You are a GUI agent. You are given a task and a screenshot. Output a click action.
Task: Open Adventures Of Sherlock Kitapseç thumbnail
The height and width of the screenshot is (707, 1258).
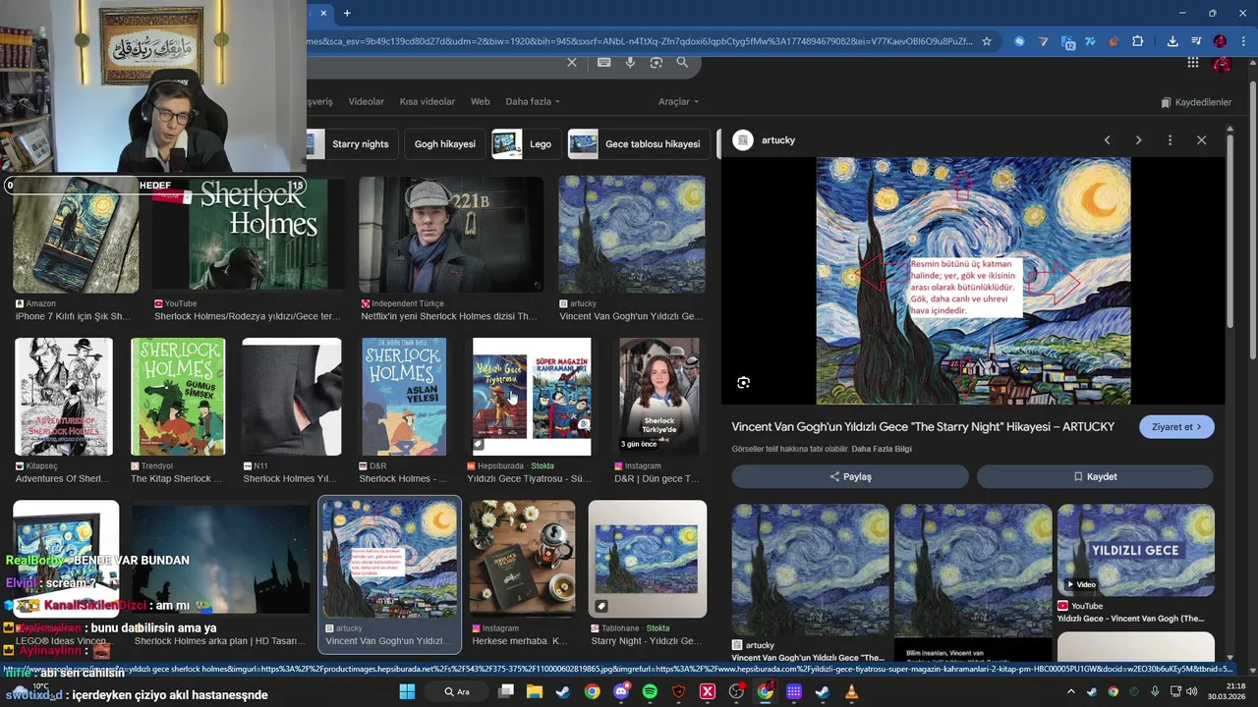tap(64, 397)
